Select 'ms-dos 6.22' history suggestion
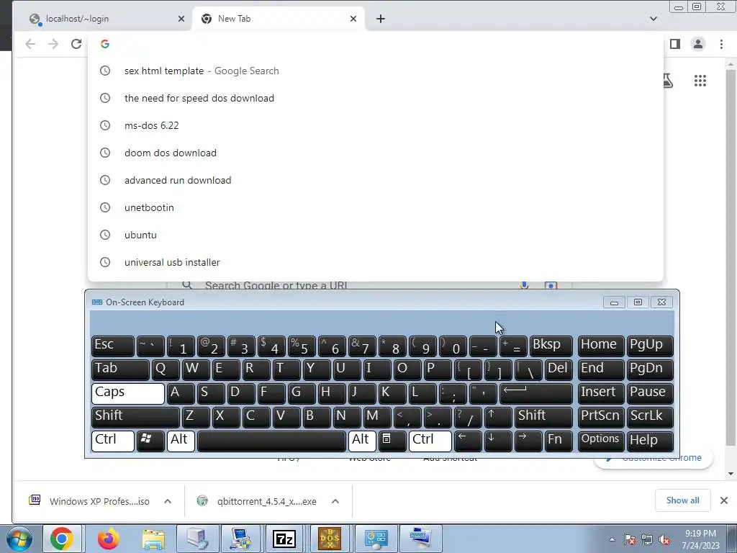This screenshot has height=553, width=737. 376,125
